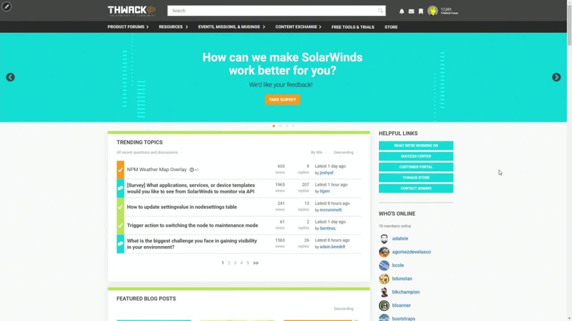Click the fast-forward last page icon
This screenshot has width=572, height=321.
256,263
